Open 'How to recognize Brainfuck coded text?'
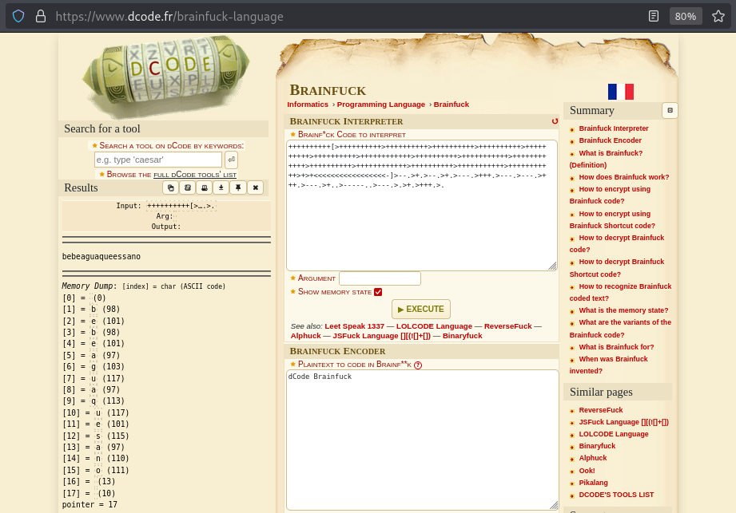The image size is (736, 513). (621, 292)
